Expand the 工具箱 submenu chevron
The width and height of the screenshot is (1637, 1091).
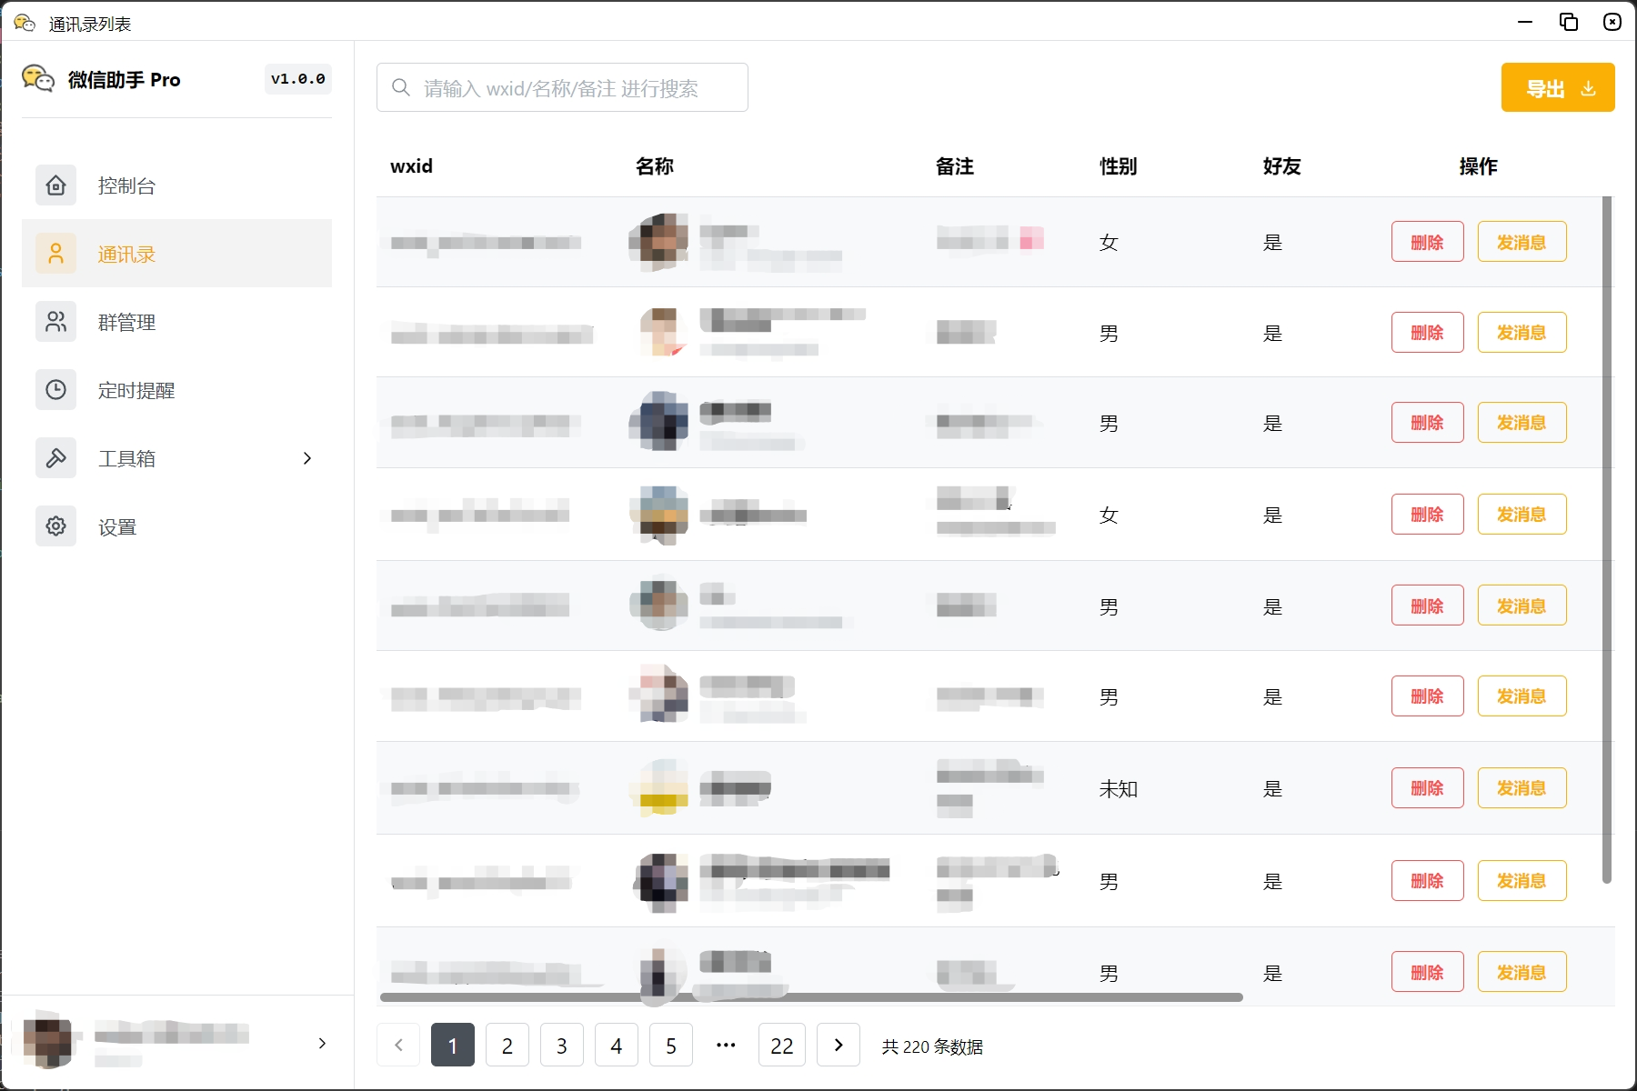pos(307,458)
